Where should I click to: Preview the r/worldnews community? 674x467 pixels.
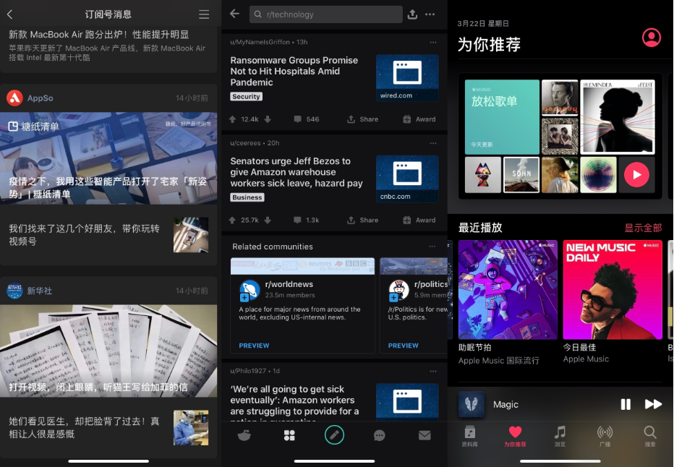coord(254,346)
